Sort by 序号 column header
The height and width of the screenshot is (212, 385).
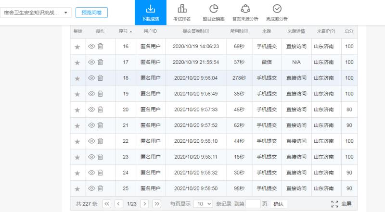point(125,31)
